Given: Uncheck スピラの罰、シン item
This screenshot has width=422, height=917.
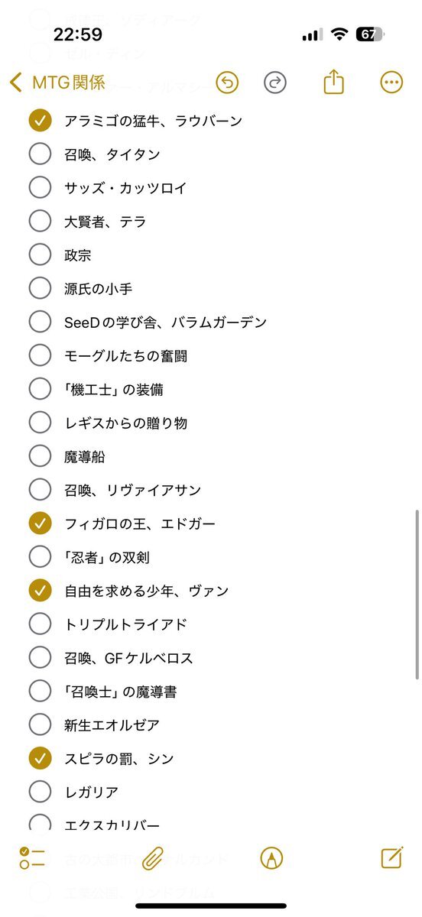Looking at the screenshot, I should pos(40,758).
